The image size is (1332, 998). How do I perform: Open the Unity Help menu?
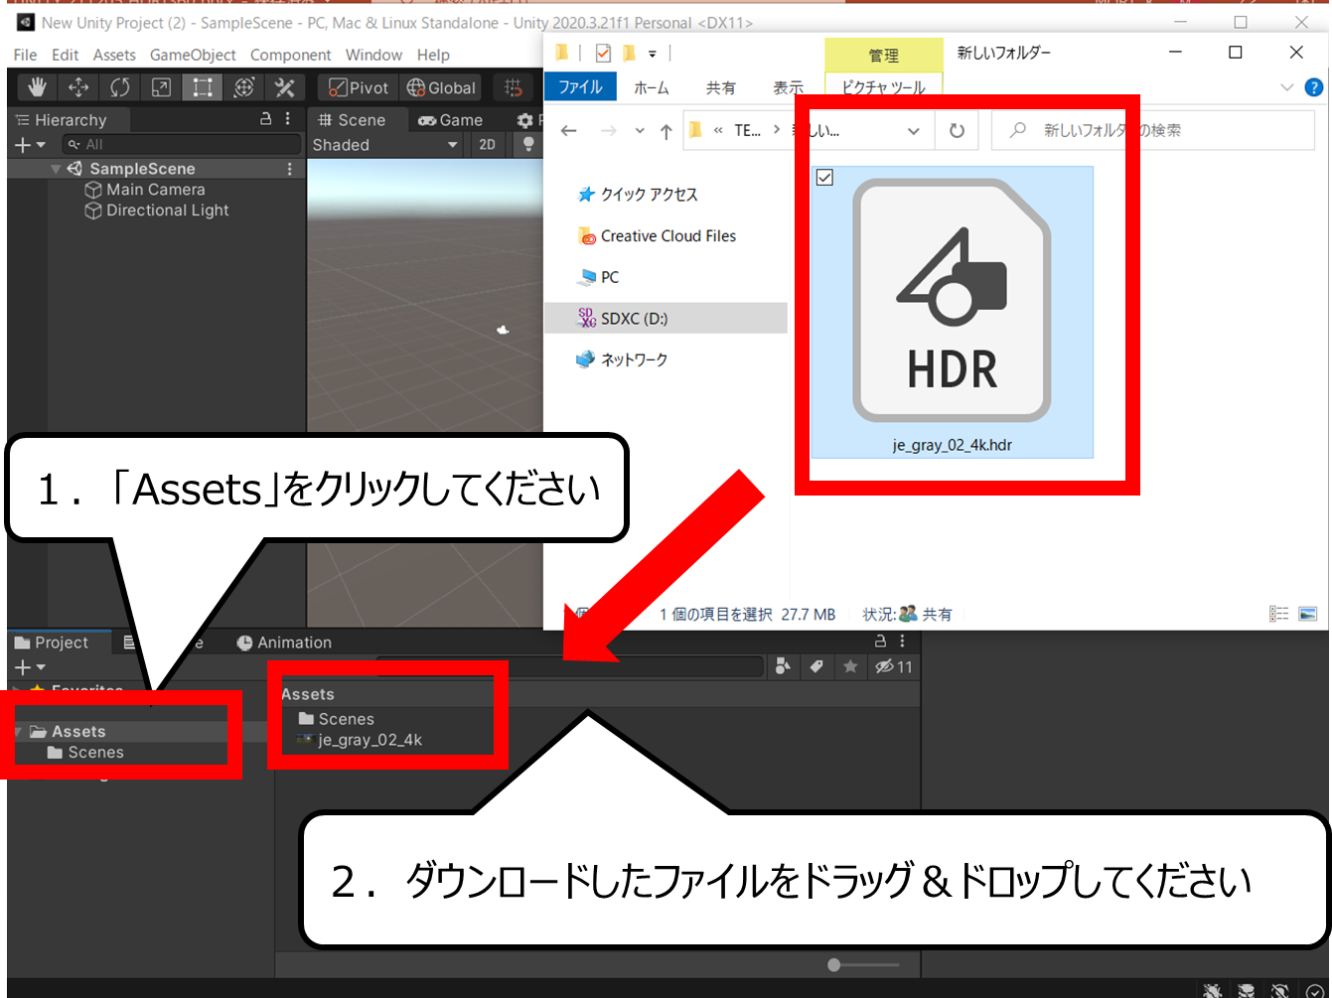(433, 55)
